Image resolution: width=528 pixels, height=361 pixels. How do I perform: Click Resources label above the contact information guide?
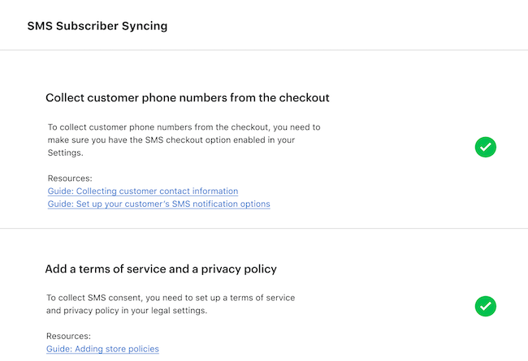pos(70,178)
